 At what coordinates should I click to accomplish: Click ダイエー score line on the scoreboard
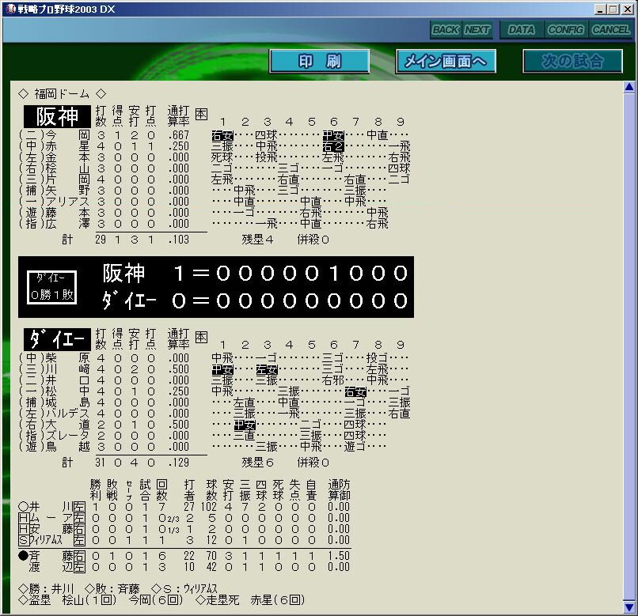[255, 300]
